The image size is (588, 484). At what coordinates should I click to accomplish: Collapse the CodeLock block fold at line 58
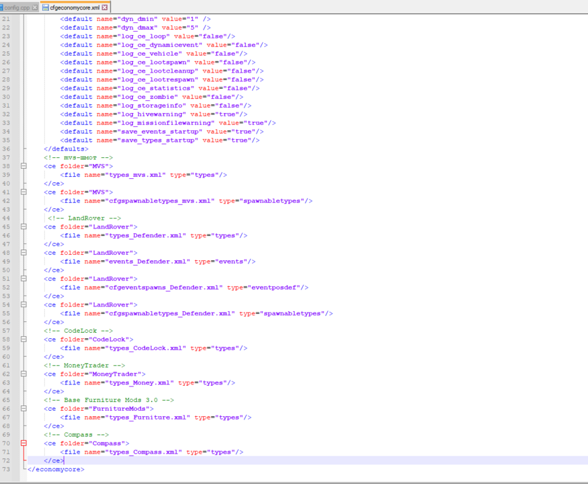tap(24, 339)
